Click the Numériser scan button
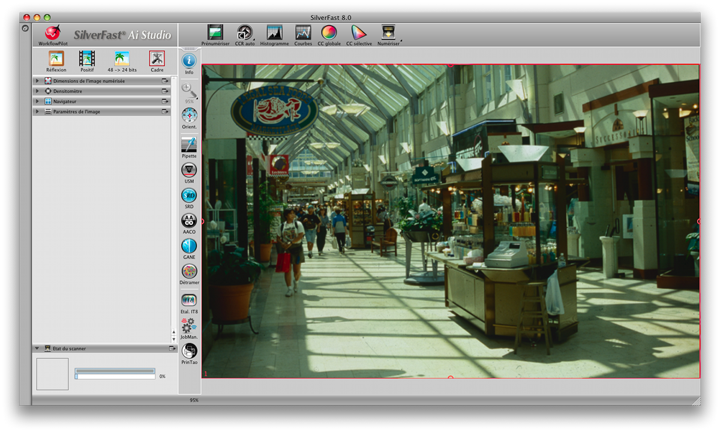Image resolution: width=720 pixels, height=432 pixels. click(x=388, y=32)
